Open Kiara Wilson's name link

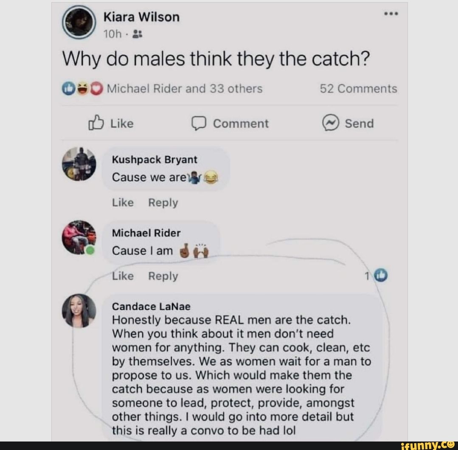[x=141, y=17]
